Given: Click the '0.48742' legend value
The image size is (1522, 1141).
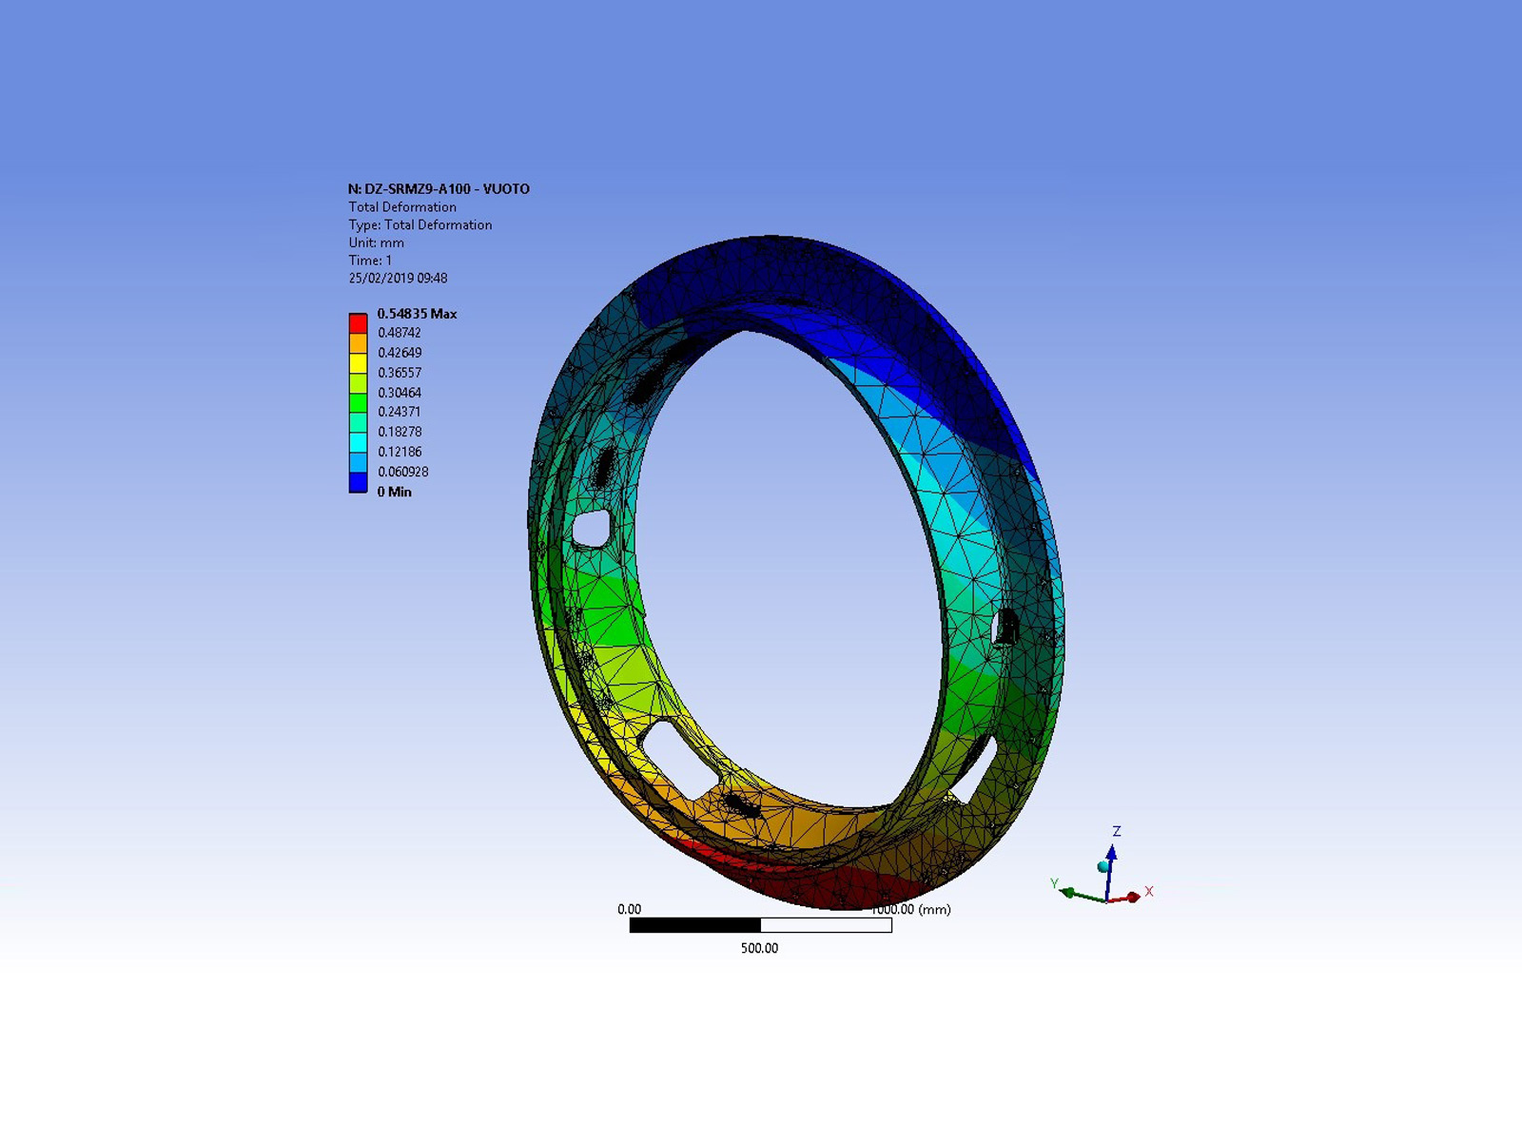Looking at the screenshot, I should point(400,333).
